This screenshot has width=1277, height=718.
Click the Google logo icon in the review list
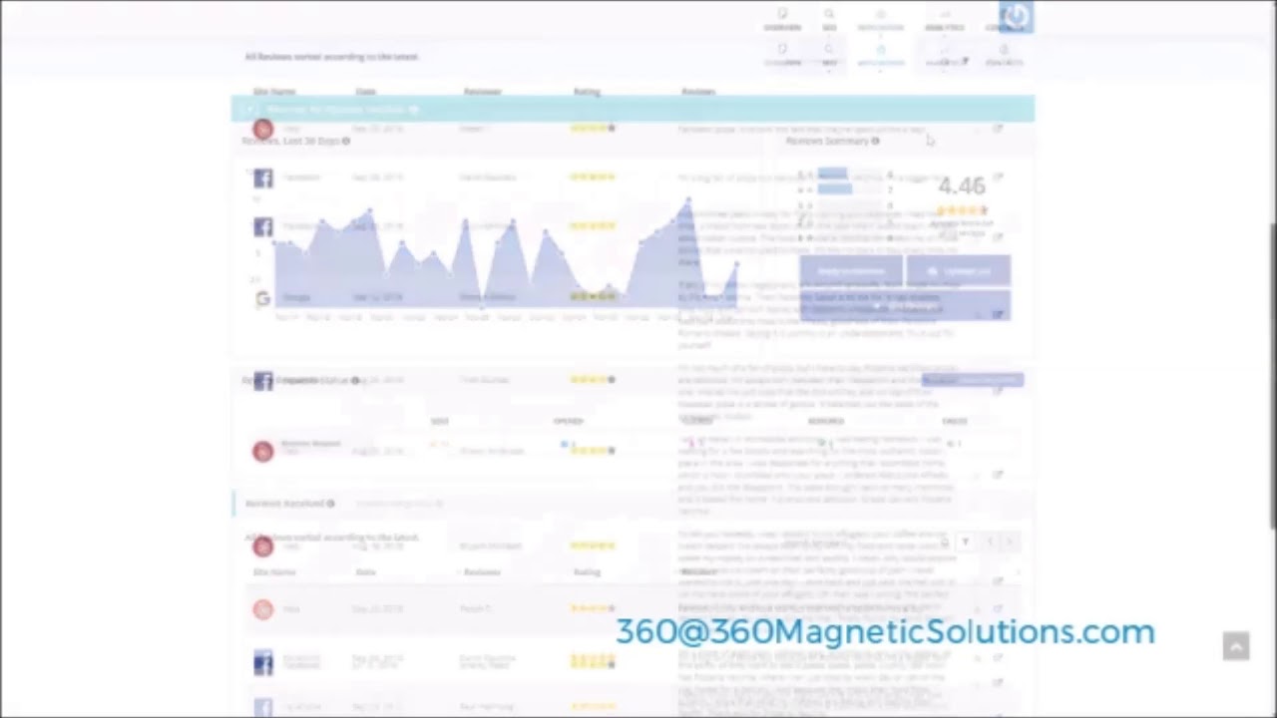(x=262, y=297)
